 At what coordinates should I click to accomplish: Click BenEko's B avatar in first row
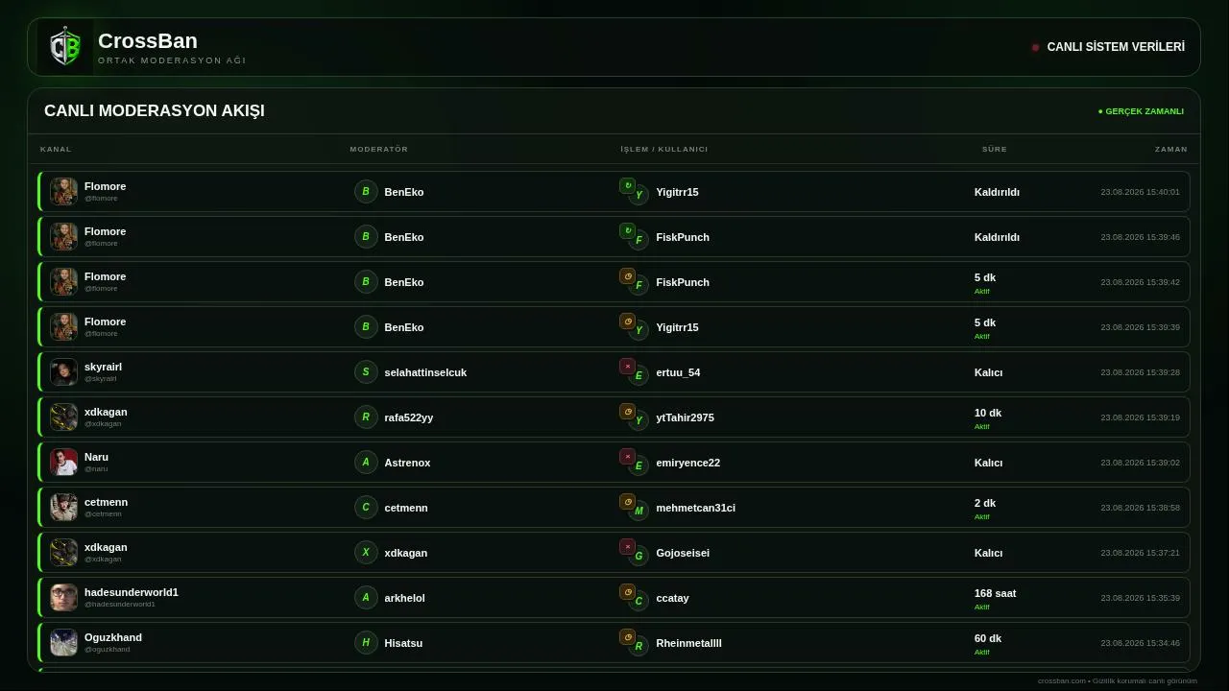tap(366, 191)
